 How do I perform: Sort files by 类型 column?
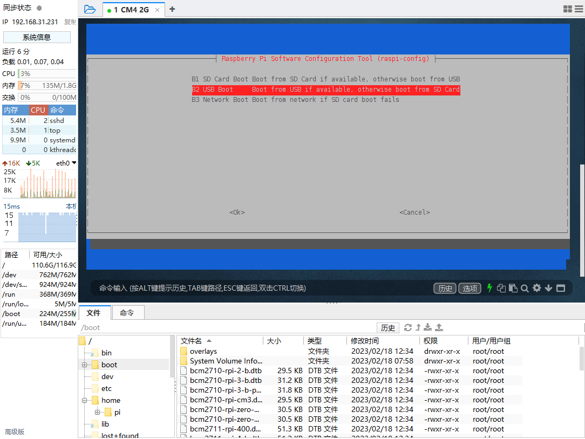click(324, 341)
